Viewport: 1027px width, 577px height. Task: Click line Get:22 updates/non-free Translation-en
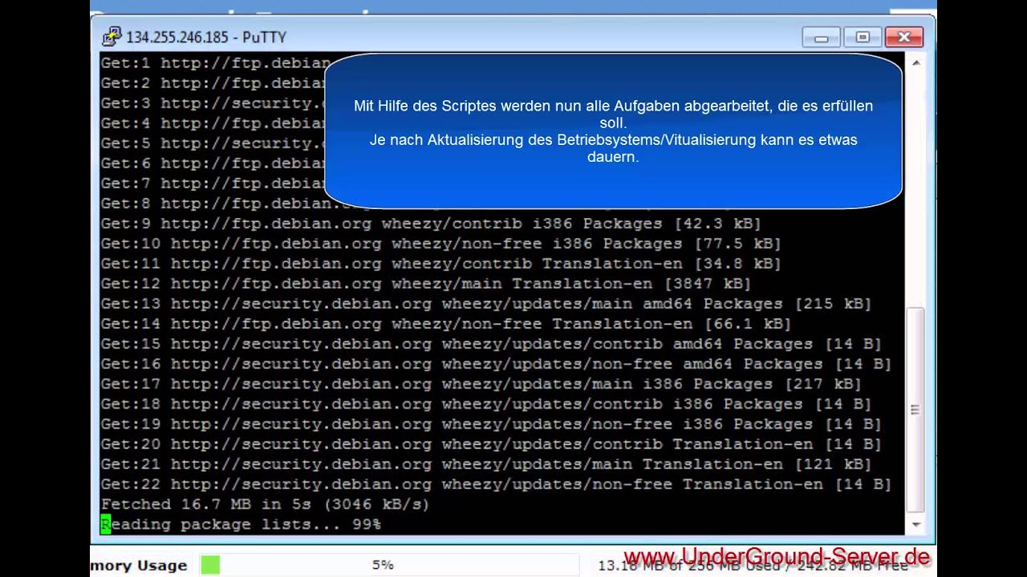point(496,484)
